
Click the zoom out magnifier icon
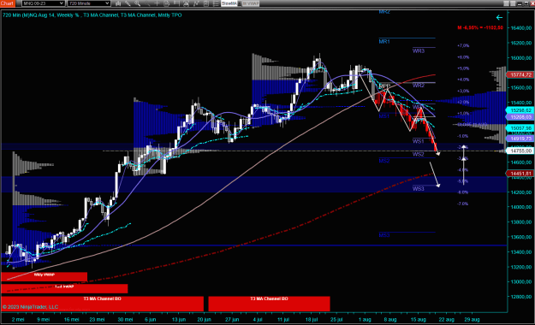pyautogui.click(x=148, y=3)
